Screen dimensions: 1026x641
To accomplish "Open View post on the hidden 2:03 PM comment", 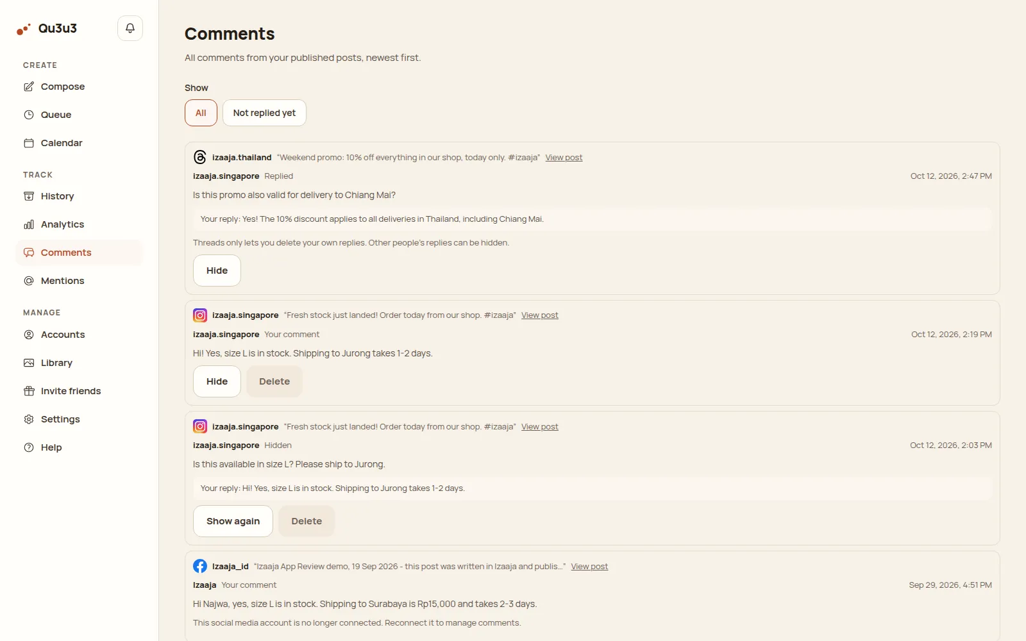I will point(539,427).
